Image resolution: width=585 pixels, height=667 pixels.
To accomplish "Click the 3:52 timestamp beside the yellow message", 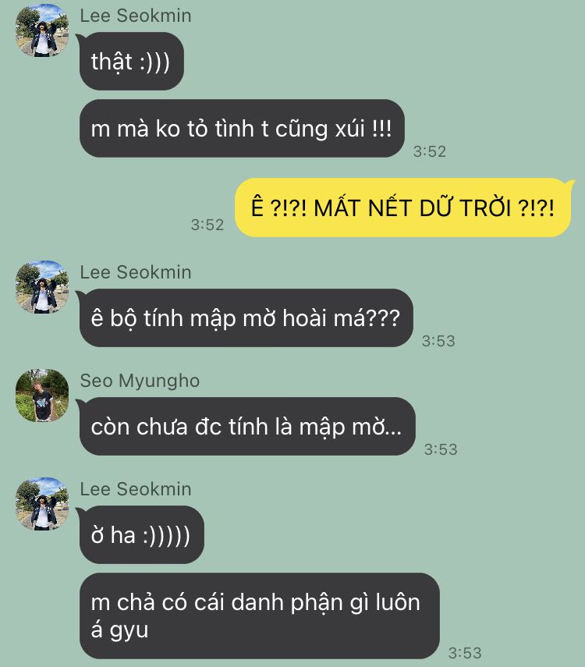I will (x=207, y=225).
